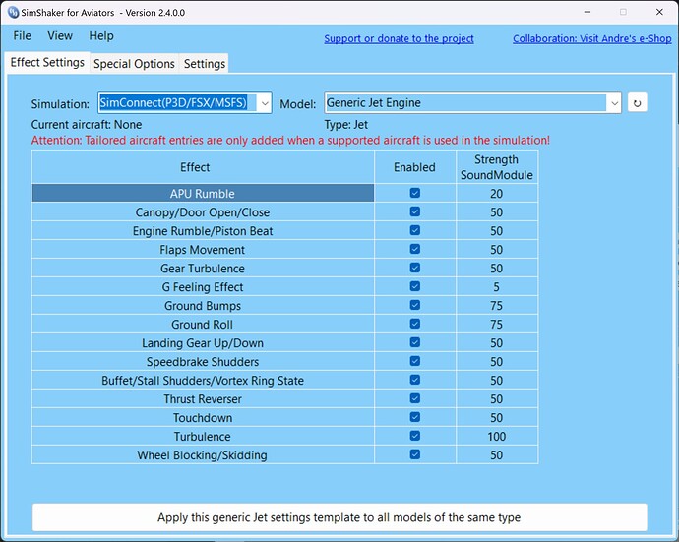Visit Andre's e-Shop collaboration link
The height and width of the screenshot is (542, 679).
pyautogui.click(x=592, y=39)
